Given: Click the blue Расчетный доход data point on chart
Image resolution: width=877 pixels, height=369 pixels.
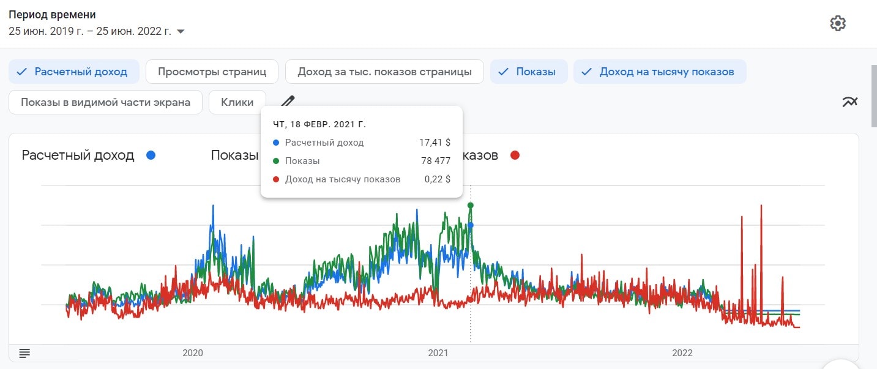Looking at the screenshot, I should [470, 225].
